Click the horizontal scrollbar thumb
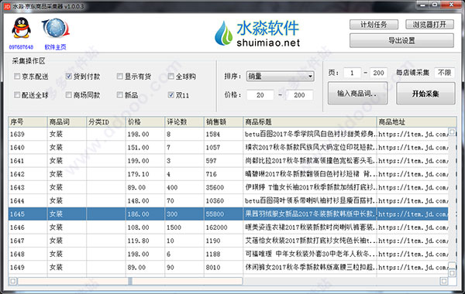Image resolution: width=465 pixels, height=294 pixels. (130, 281)
